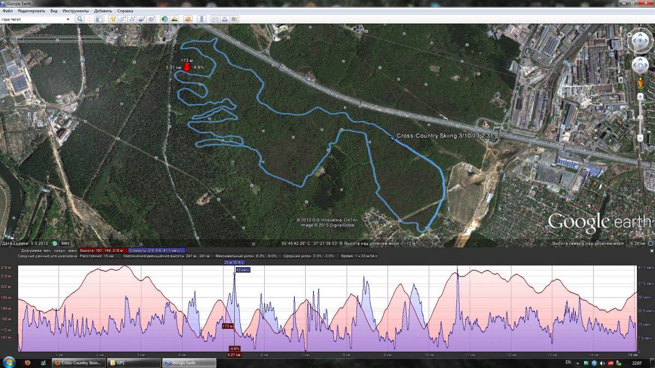Click the red elevation label Высота 167, 194, 218 м

[x=103, y=250]
